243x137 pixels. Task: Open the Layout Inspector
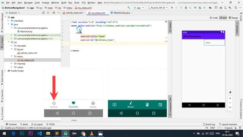[228, 124]
